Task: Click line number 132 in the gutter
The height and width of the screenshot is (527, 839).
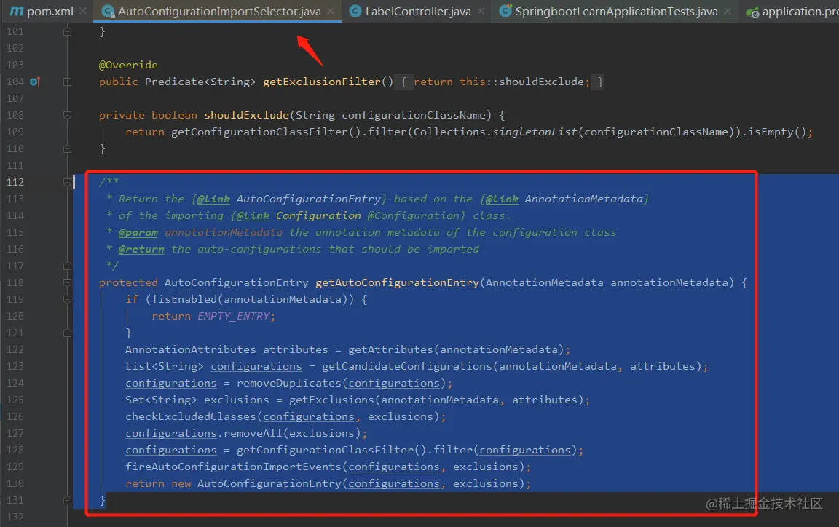Action: click(x=15, y=518)
